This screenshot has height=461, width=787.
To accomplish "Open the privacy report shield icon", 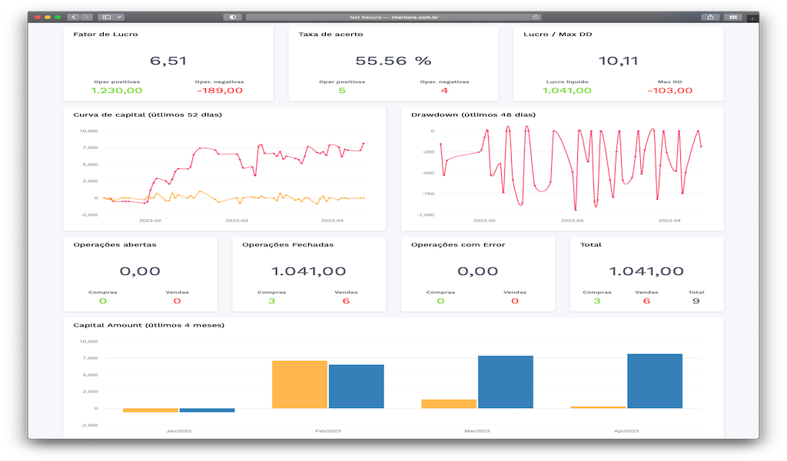I will click(232, 17).
